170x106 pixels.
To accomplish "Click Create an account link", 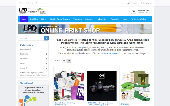I will click(x=42, y=3).
